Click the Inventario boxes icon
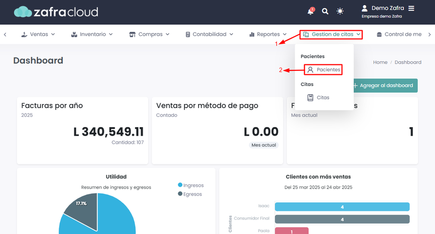 coord(74,35)
